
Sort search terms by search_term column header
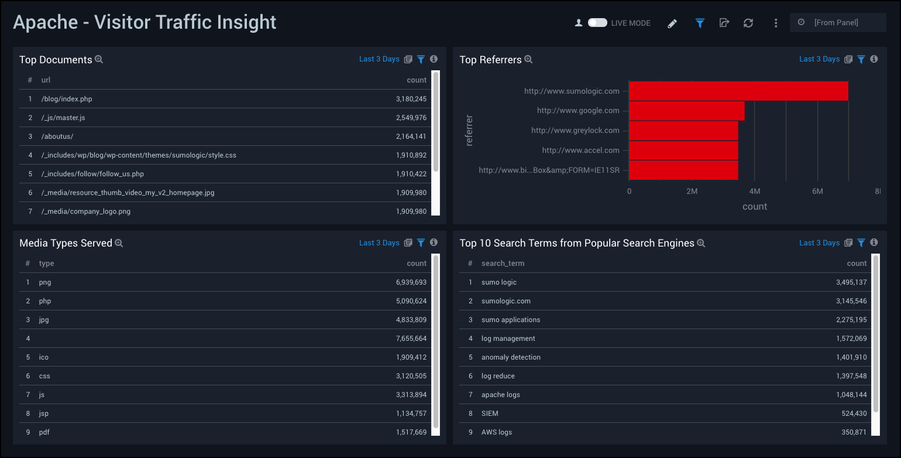(503, 264)
